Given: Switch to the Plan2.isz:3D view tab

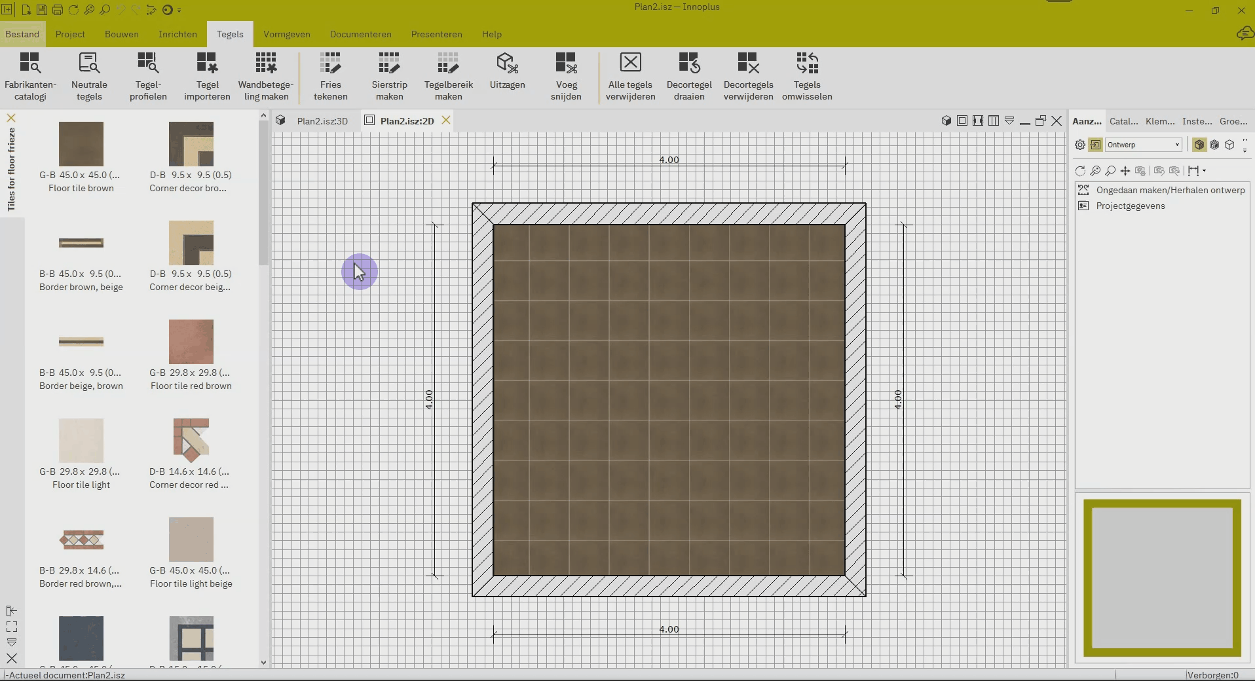Looking at the screenshot, I should tap(316, 120).
